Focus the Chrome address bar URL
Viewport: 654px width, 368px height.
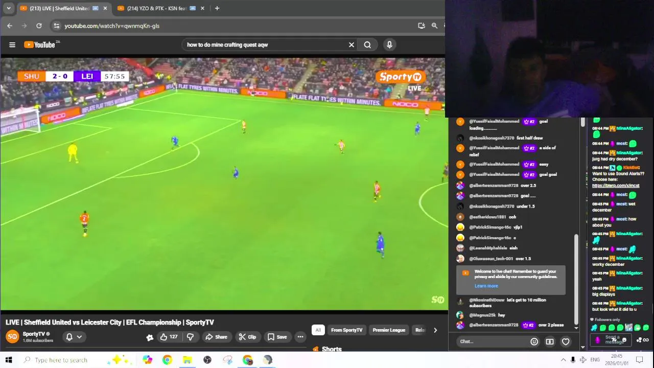click(112, 26)
